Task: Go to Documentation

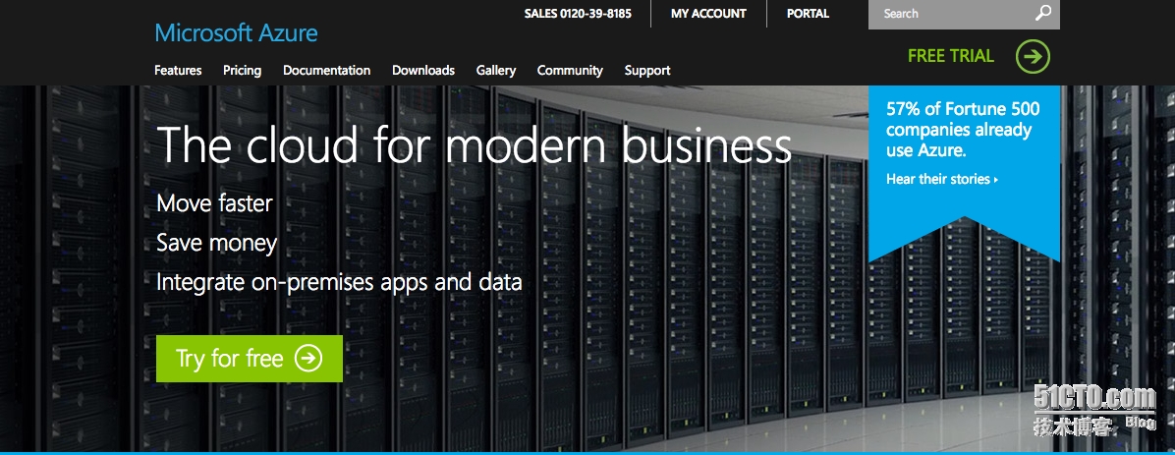Action: point(327,70)
